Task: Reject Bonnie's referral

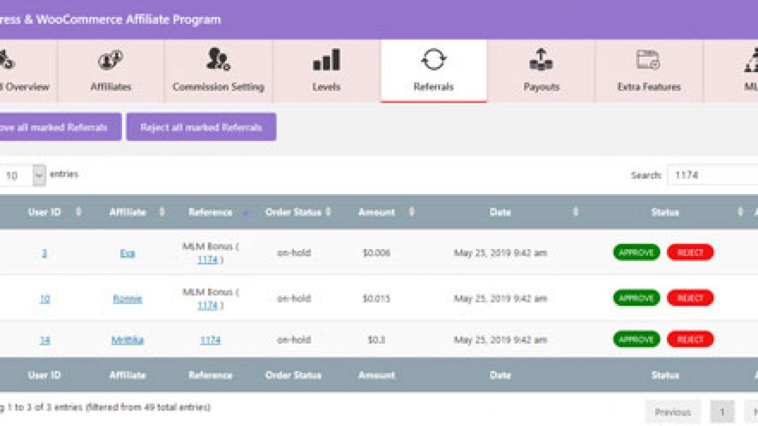Action: (x=690, y=298)
